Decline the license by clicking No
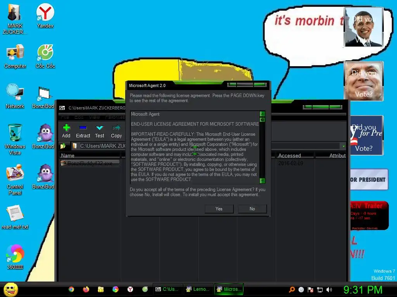The width and height of the screenshot is (397, 297). [252, 209]
